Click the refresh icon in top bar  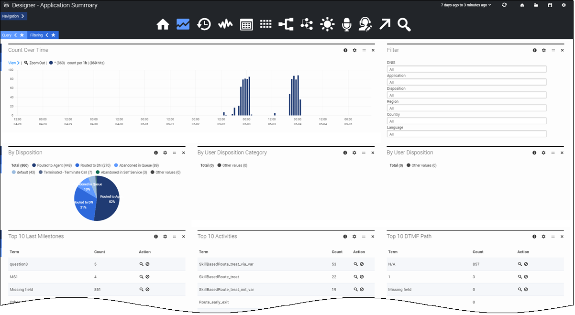pyautogui.click(x=504, y=5)
